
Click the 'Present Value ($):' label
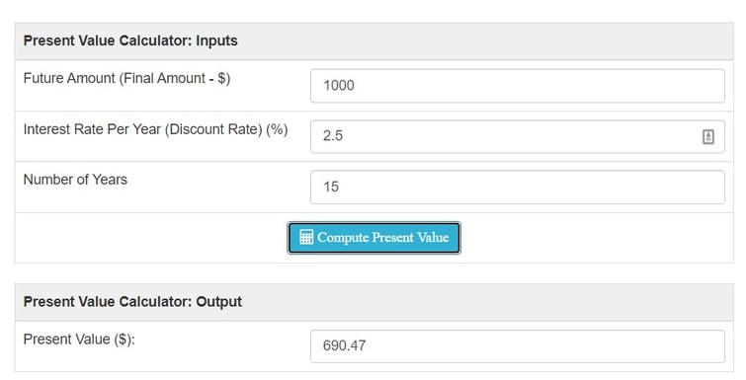pos(79,340)
